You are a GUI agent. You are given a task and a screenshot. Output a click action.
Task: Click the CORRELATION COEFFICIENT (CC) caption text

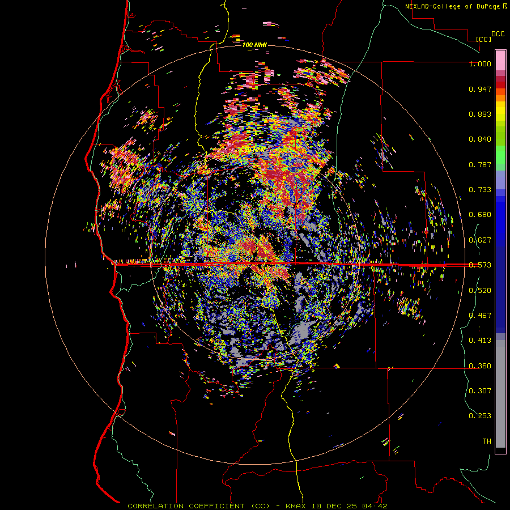click(x=198, y=506)
